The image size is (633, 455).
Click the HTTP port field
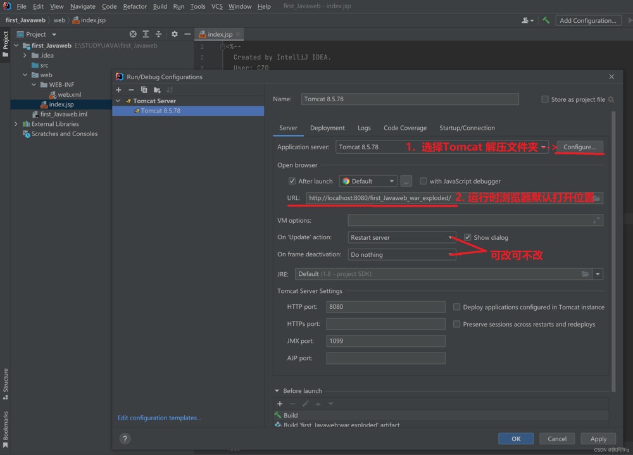pos(385,307)
